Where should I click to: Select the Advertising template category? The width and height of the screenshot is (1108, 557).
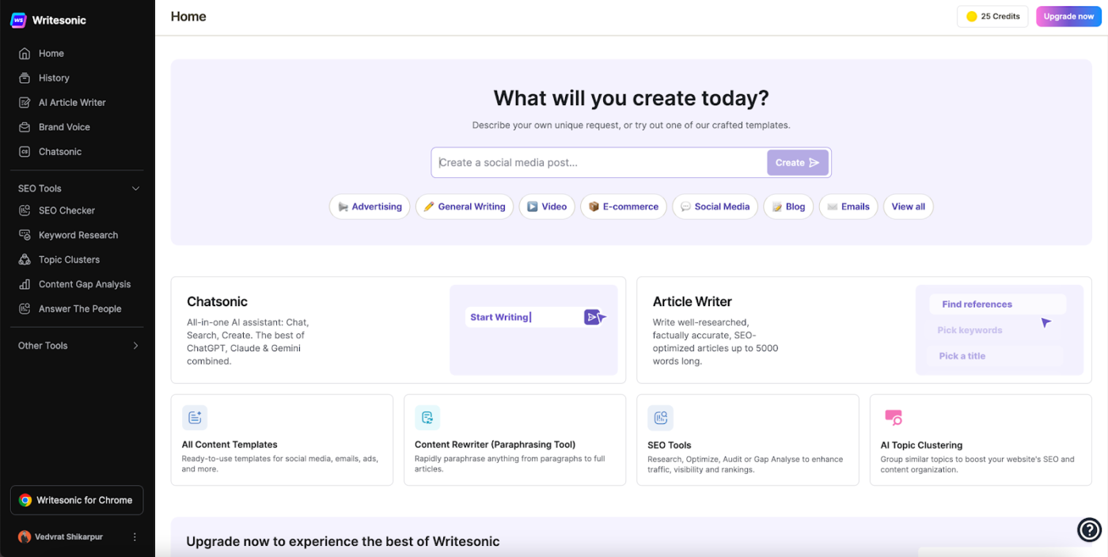370,207
